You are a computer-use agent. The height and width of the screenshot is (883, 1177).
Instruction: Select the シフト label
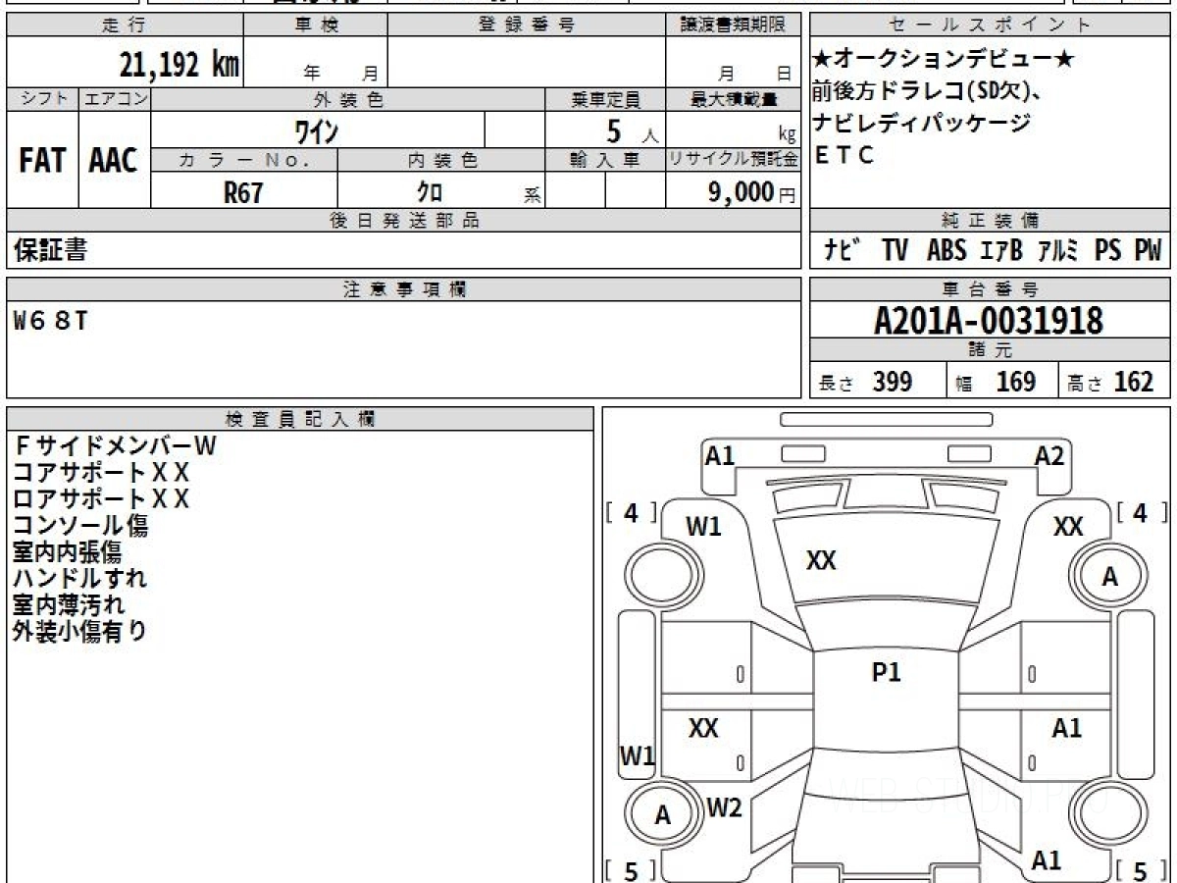point(42,99)
